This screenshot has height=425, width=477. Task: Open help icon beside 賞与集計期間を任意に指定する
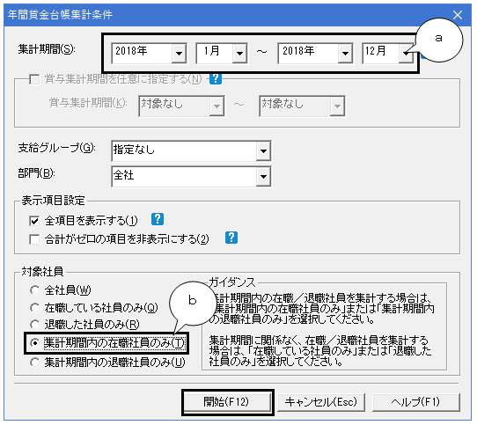point(216,78)
